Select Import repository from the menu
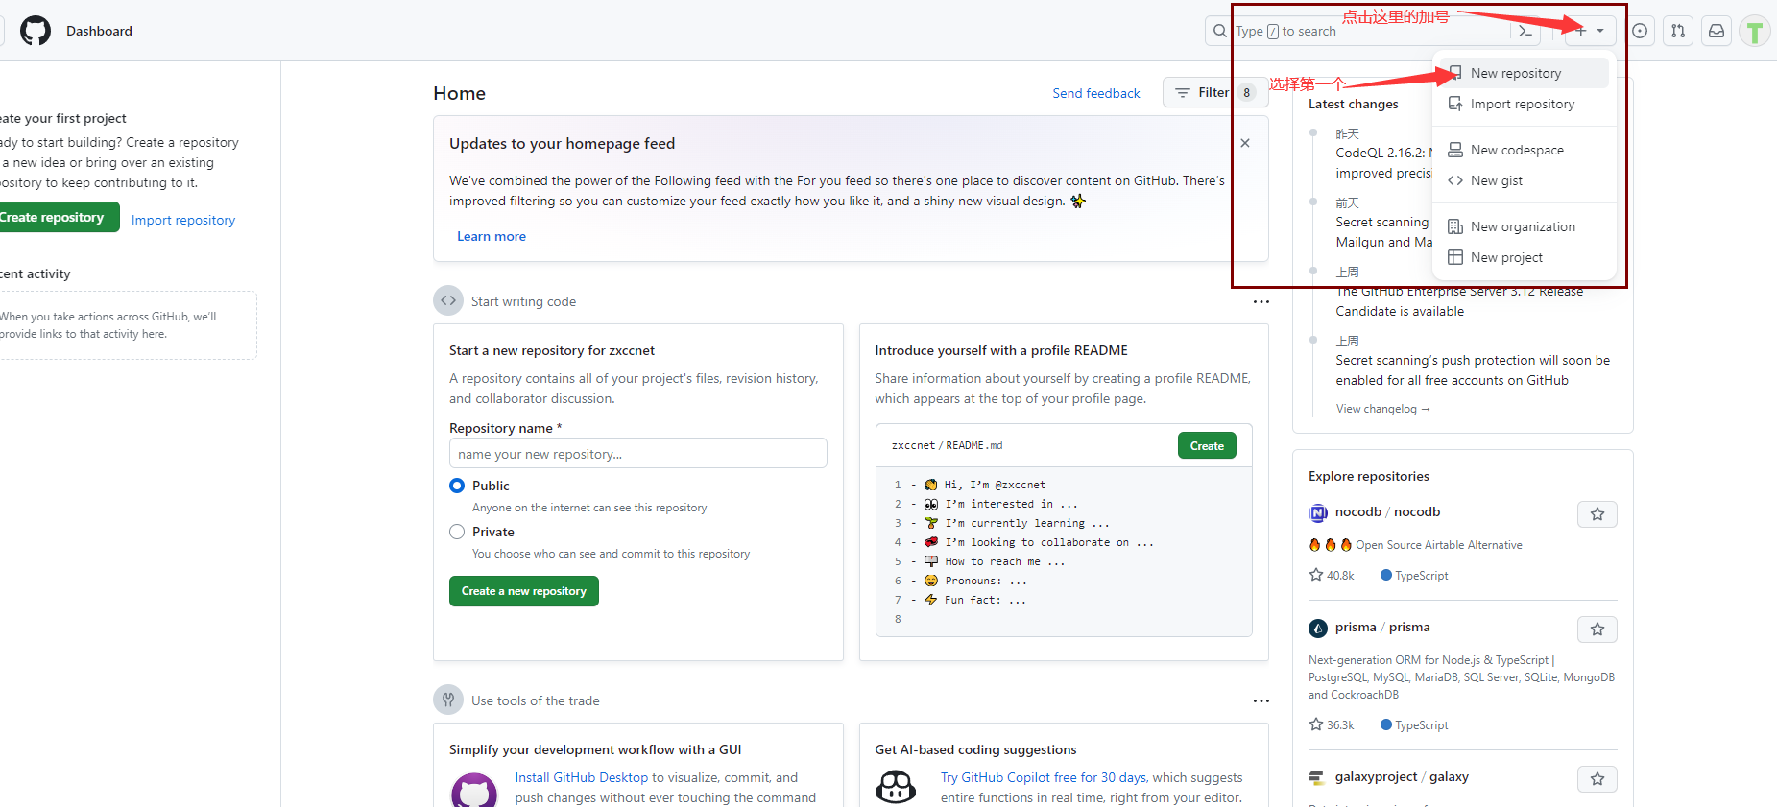The width and height of the screenshot is (1777, 807). point(1525,104)
